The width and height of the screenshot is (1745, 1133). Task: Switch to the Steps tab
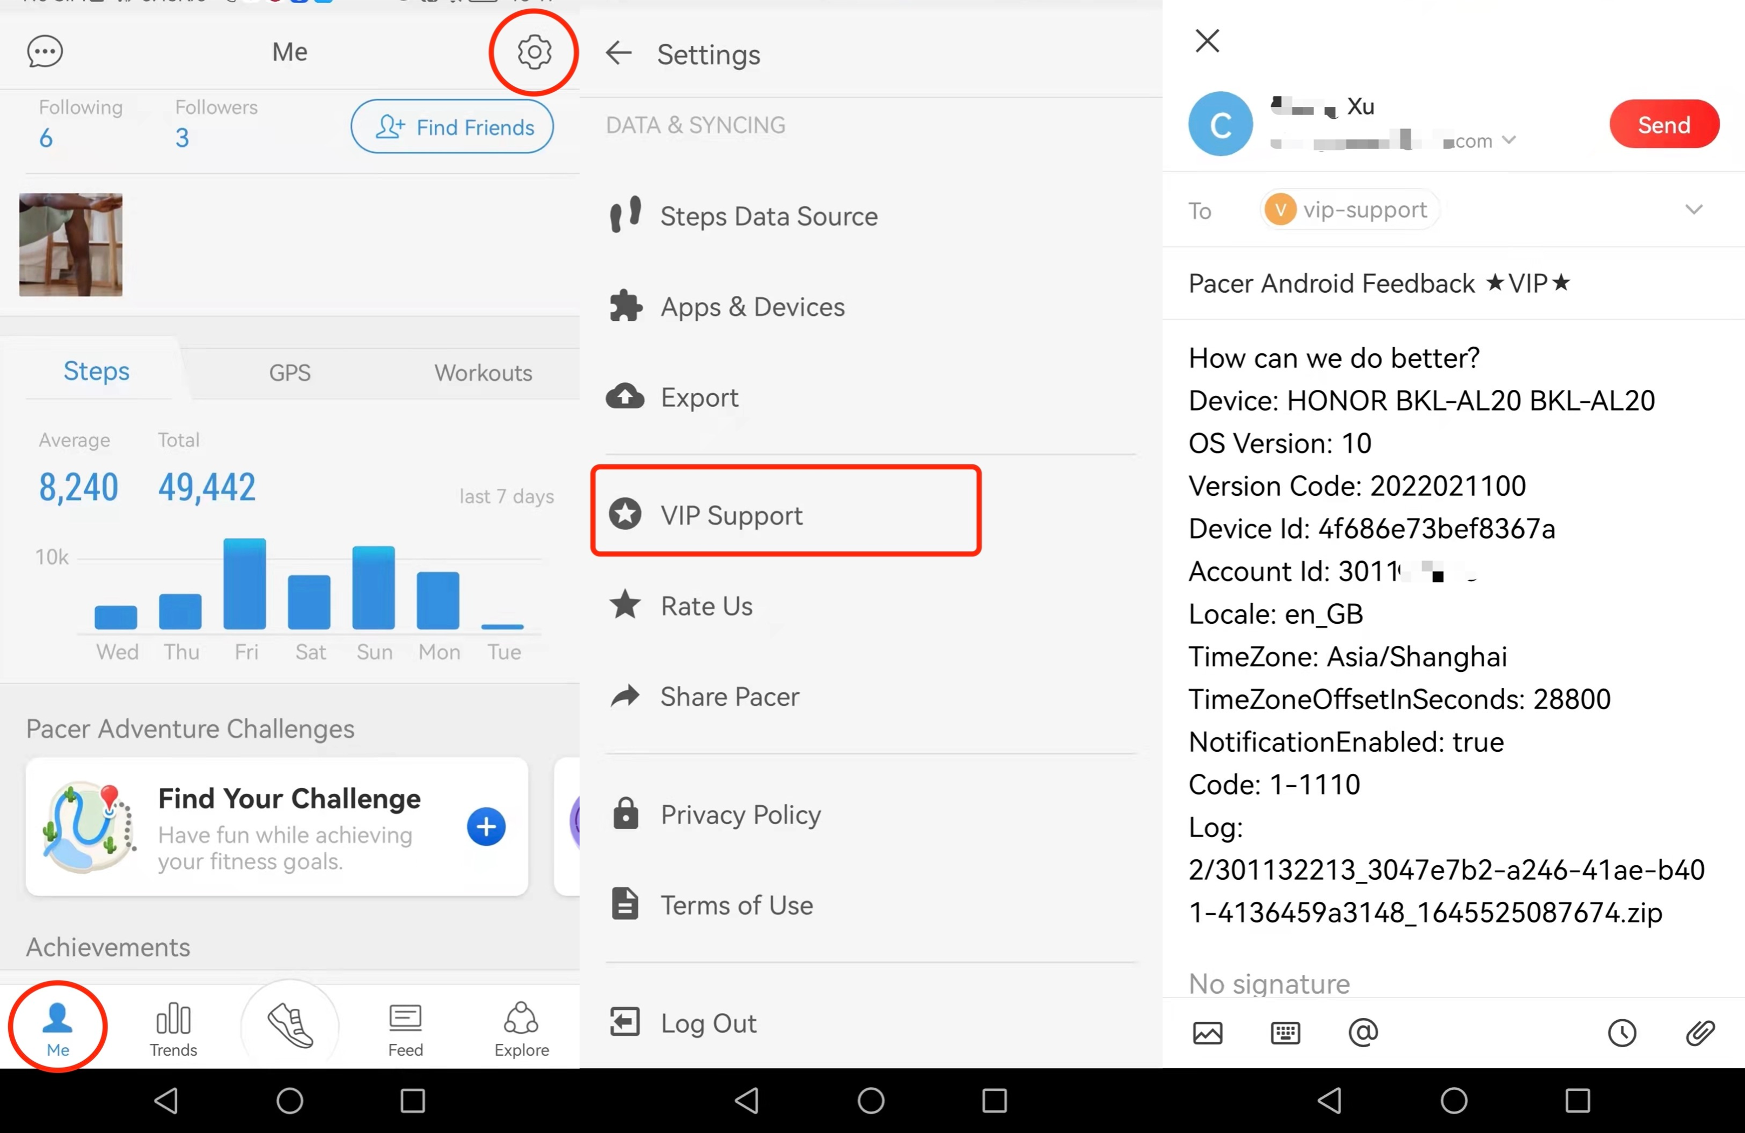coord(97,371)
